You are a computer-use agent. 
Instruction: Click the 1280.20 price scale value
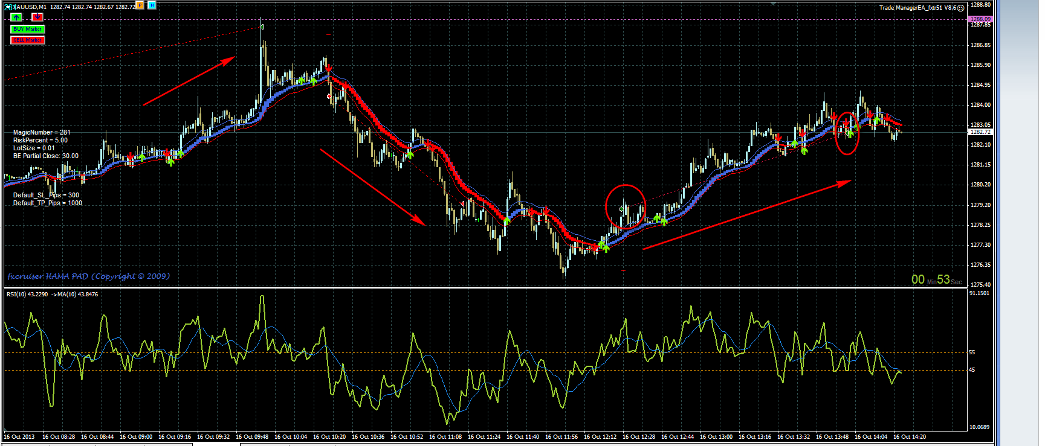tap(980, 184)
